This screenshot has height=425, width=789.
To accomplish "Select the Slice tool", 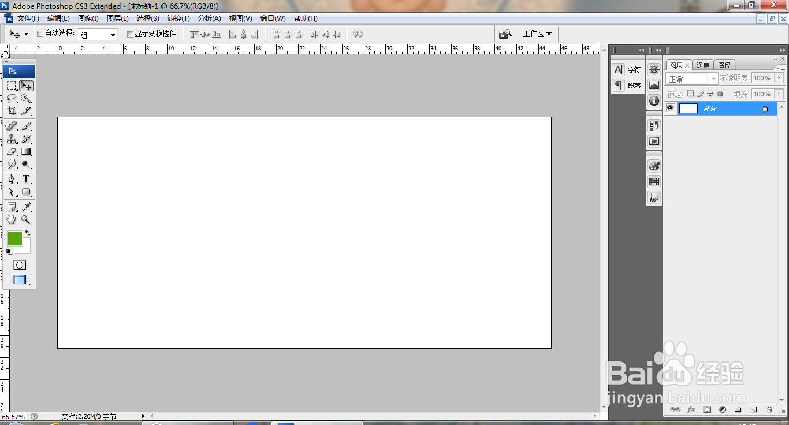I will [26, 111].
